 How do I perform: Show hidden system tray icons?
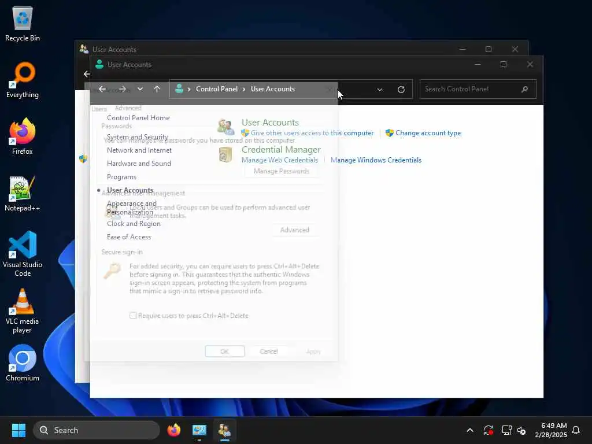[470, 430]
